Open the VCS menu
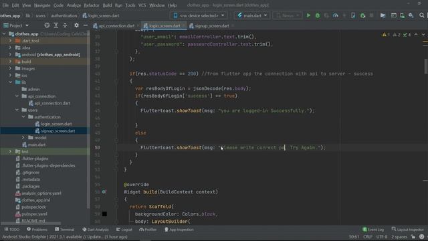428x241 pixels. click(x=142, y=5)
